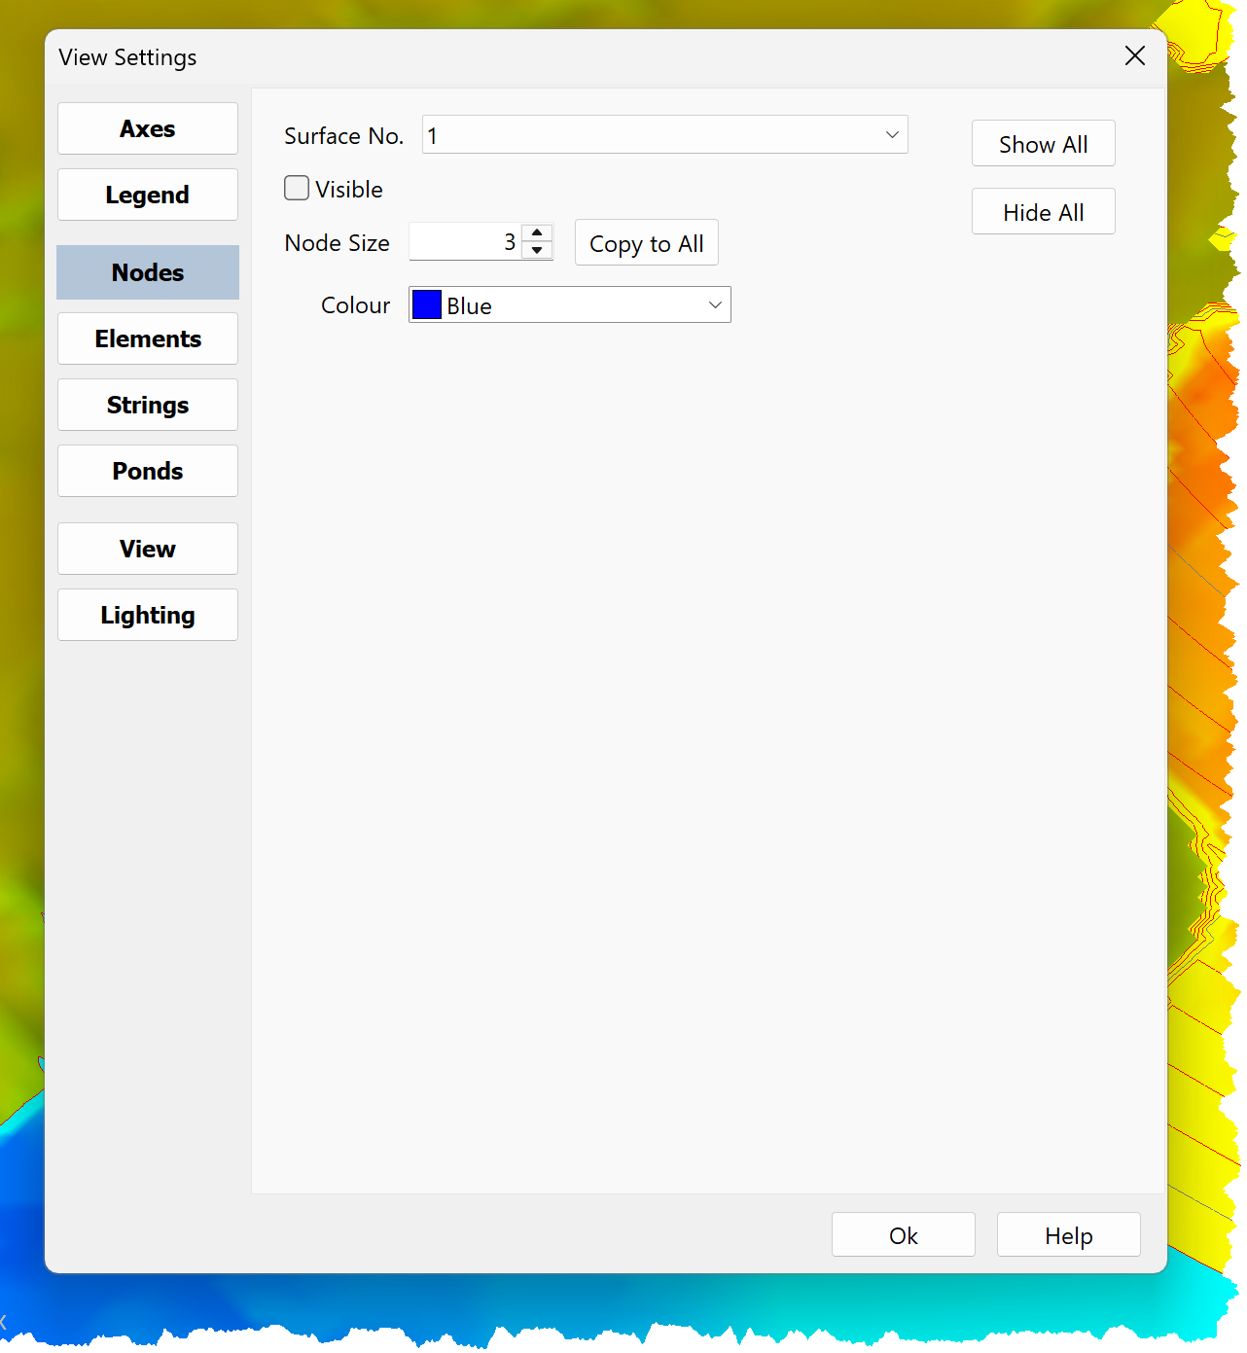The height and width of the screenshot is (1353, 1247).
Task: Open the Elements settings tab
Action: pyautogui.click(x=148, y=338)
